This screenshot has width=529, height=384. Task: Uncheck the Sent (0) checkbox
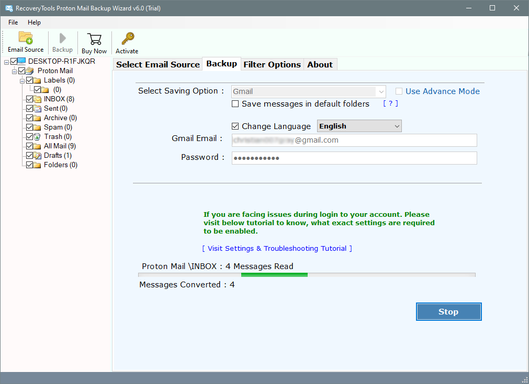[x=30, y=109]
